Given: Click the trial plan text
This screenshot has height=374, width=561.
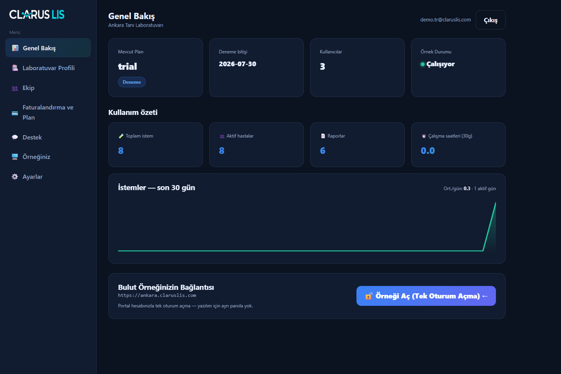Looking at the screenshot, I should (x=127, y=67).
